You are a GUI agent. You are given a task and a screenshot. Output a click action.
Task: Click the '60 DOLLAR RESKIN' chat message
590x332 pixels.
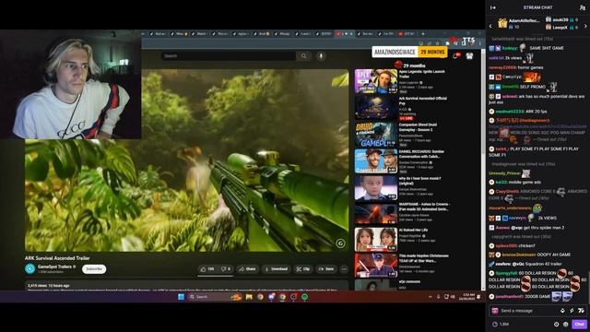[x=537, y=279]
